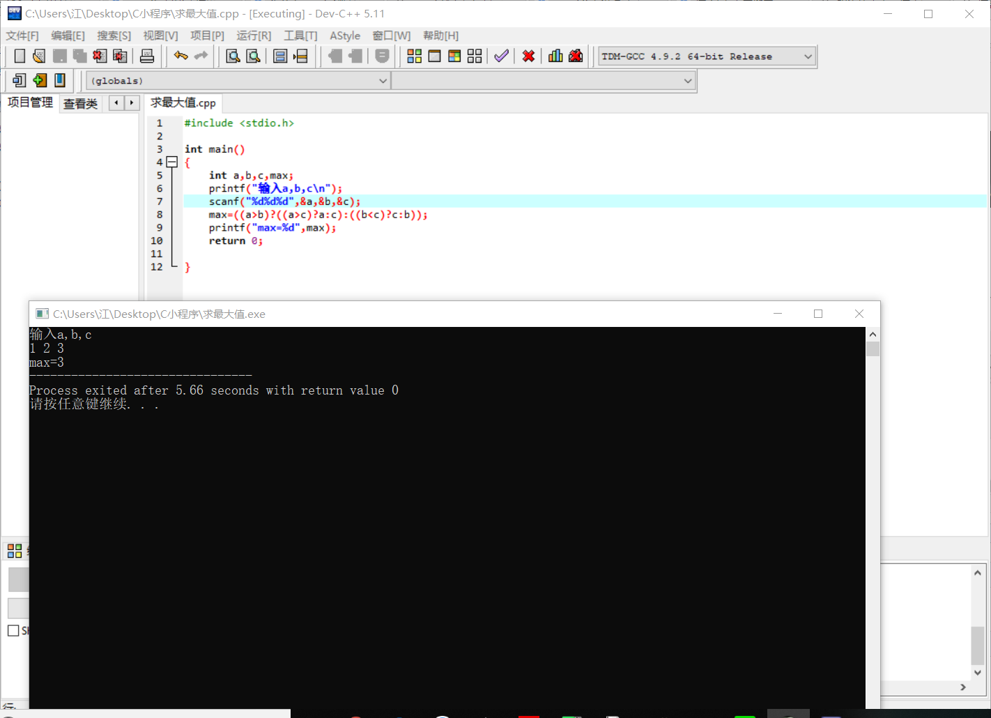This screenshot has width=991, height=718.
Task: Open the 搜索[S] menu
Action: point(114,36)
